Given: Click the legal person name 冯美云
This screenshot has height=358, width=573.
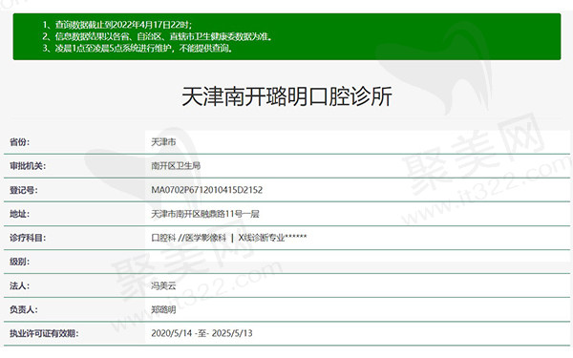Looking at the screenshot, I should pos(163,286).
